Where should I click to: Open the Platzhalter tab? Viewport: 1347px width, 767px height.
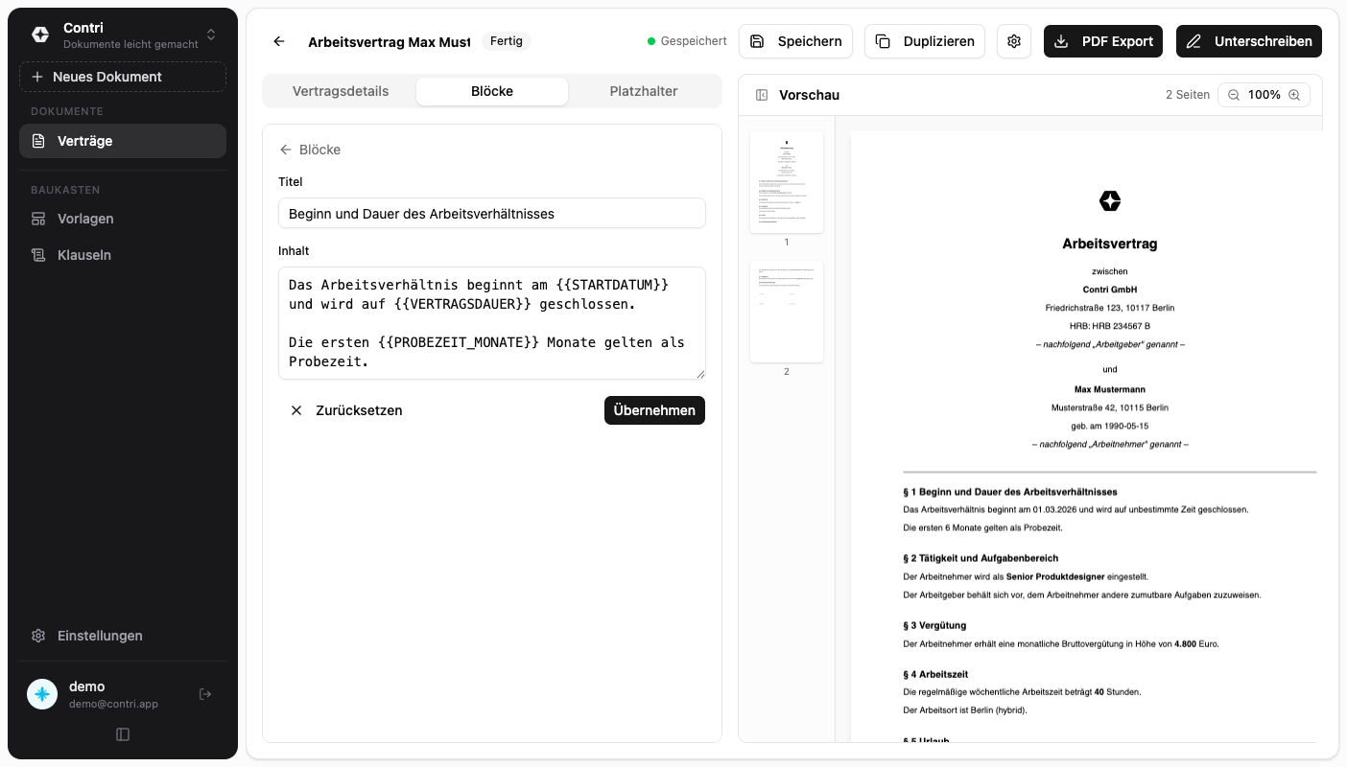coord(643,91)
